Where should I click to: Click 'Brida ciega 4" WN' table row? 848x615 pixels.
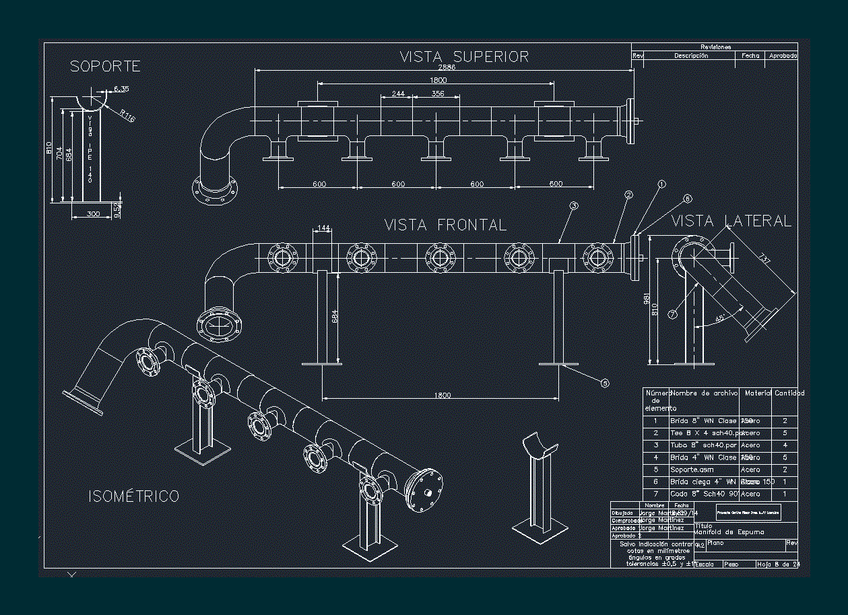click(721, 482)
